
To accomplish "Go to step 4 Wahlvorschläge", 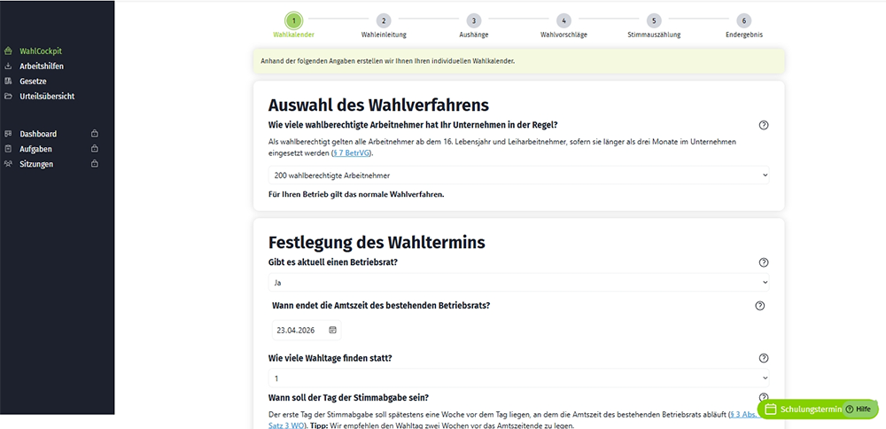I will (563, 21).
